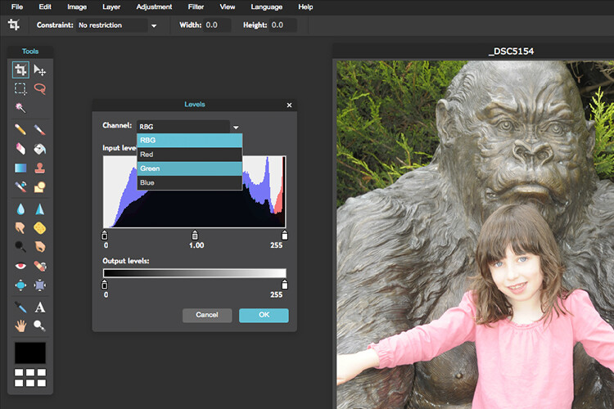The image size is (614, 409).
Task: Select the Color Picker eyedropper tool
Action: [20, 308]
